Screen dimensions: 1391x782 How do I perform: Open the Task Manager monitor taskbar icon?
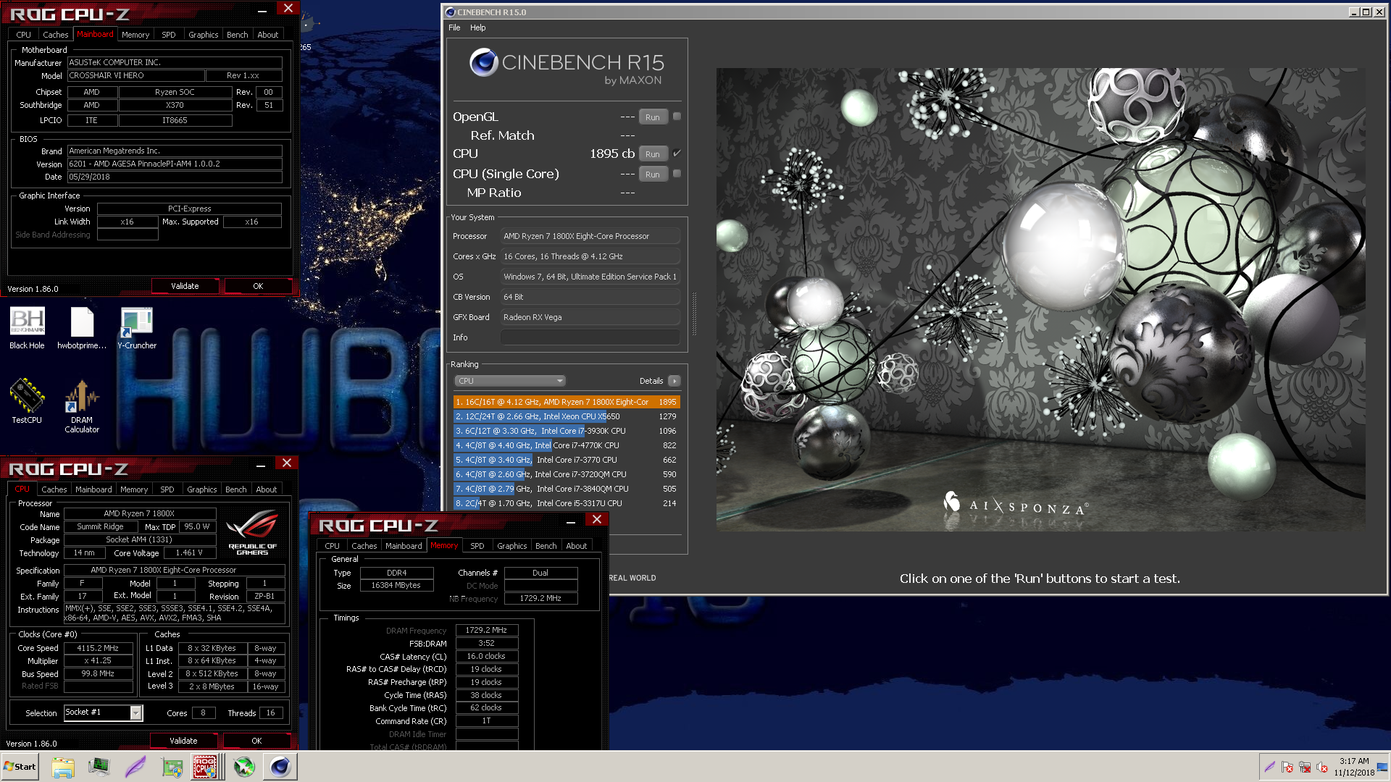coord(99,767)
